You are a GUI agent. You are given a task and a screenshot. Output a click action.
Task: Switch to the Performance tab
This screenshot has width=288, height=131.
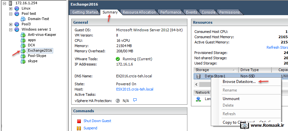171,12
